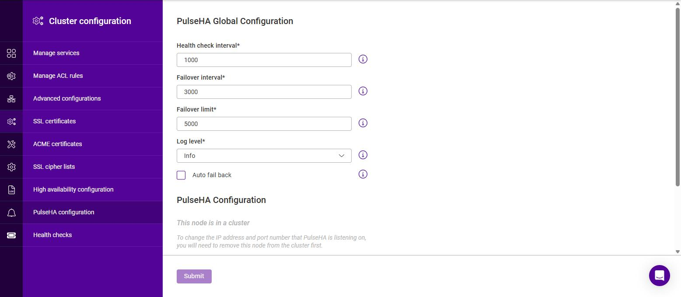
Task: Show info for Failover interval
Action: (363, 91)
